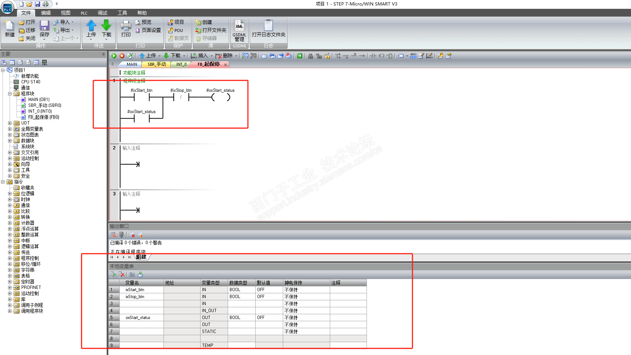
Task: Click the key icon in editor toolbar
Action: tap(440, 56)
